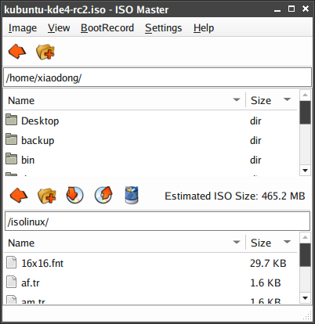Create new folder in /home/xiaodong/
Image resolution: width=315 pixels, height=324 pixels.
pos(45,52)
